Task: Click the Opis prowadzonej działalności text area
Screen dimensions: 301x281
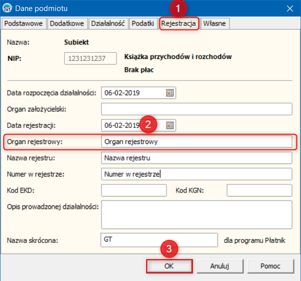Action: click(197, 215)
